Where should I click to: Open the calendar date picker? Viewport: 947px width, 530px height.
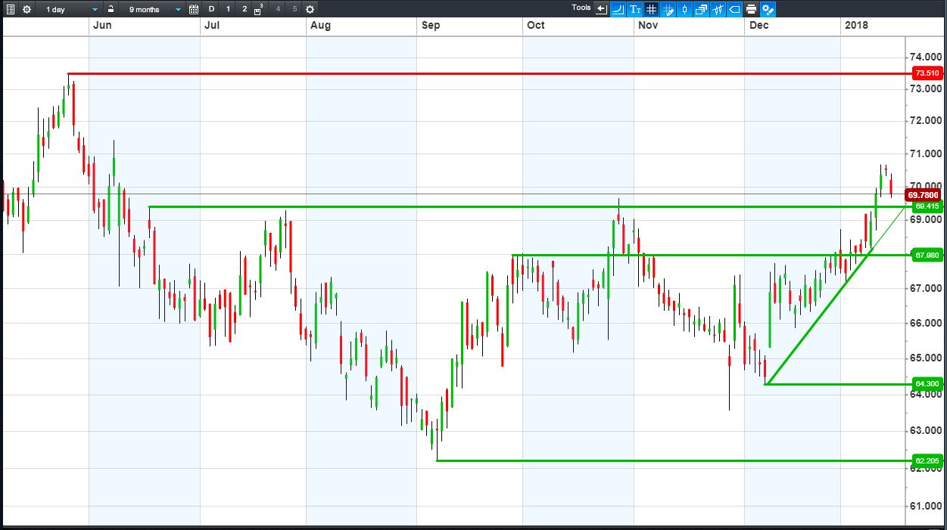(x=194, y=9)
